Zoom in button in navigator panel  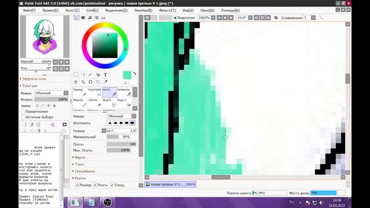tap(61, 62)
